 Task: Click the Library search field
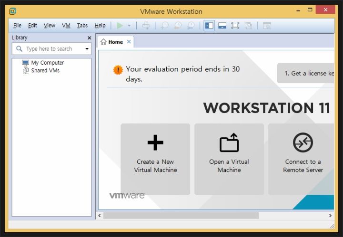(x=51, y=49)
